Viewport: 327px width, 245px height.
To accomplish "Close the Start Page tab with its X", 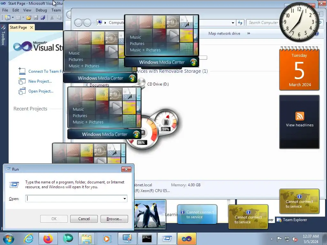I will coord(32,27).
